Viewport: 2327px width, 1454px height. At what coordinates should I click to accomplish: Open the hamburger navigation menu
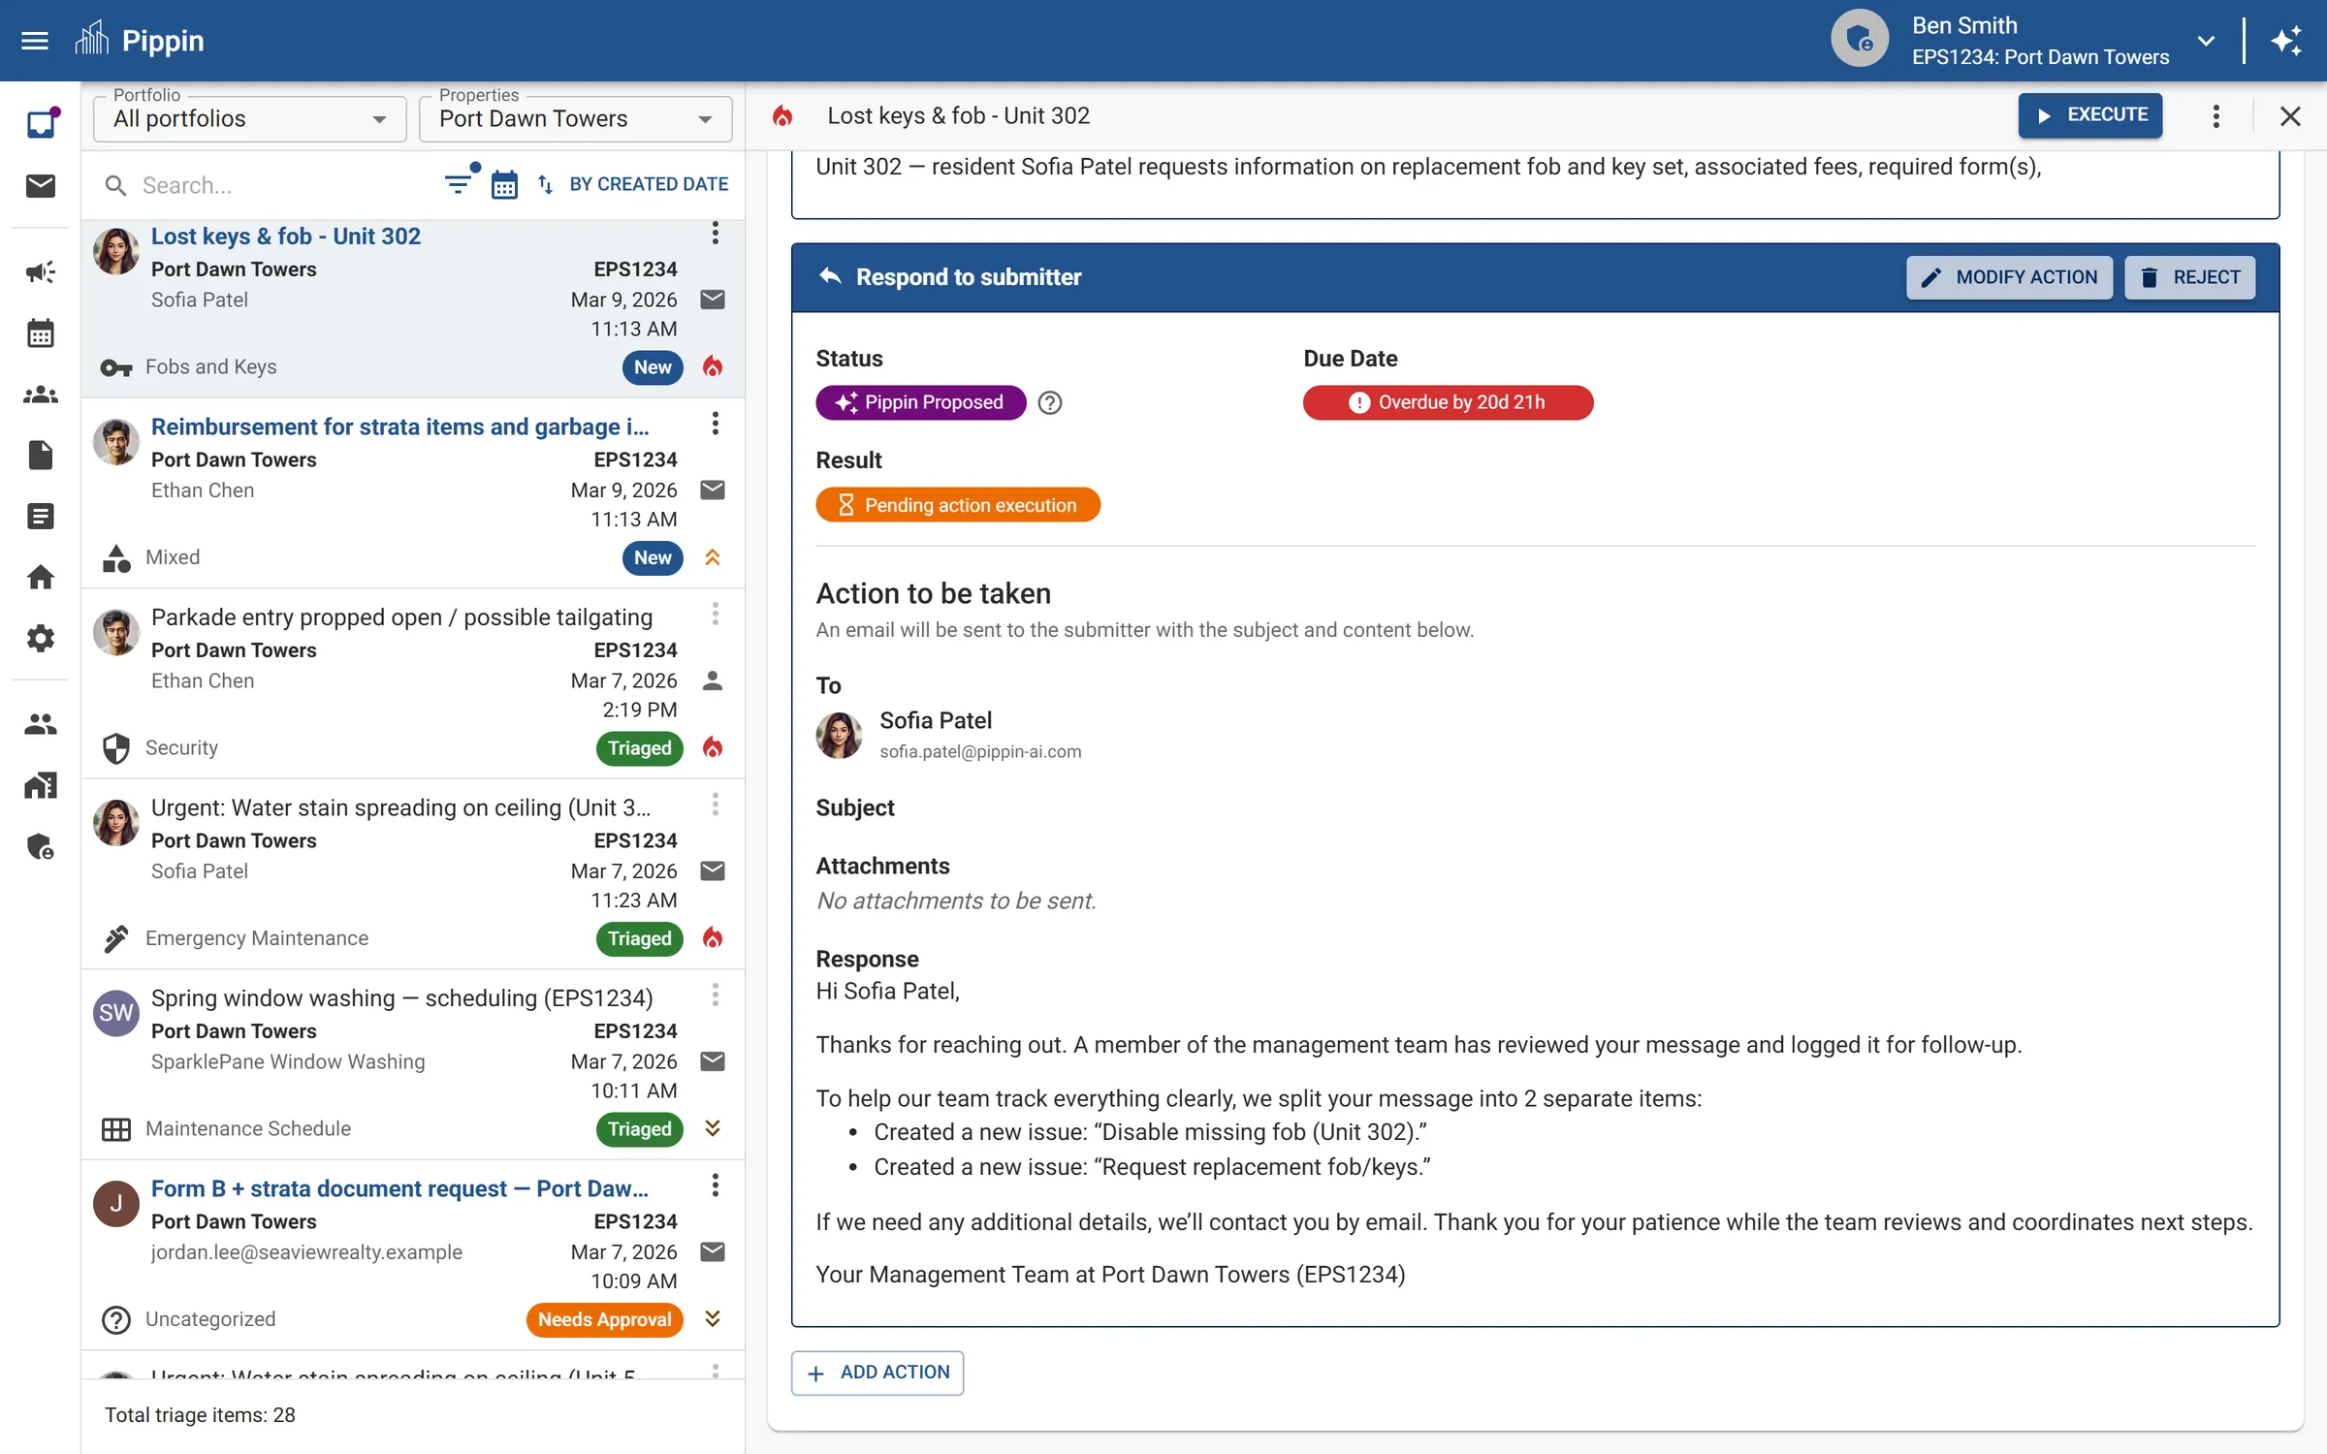pyautogui.click(x=35, y=41)
